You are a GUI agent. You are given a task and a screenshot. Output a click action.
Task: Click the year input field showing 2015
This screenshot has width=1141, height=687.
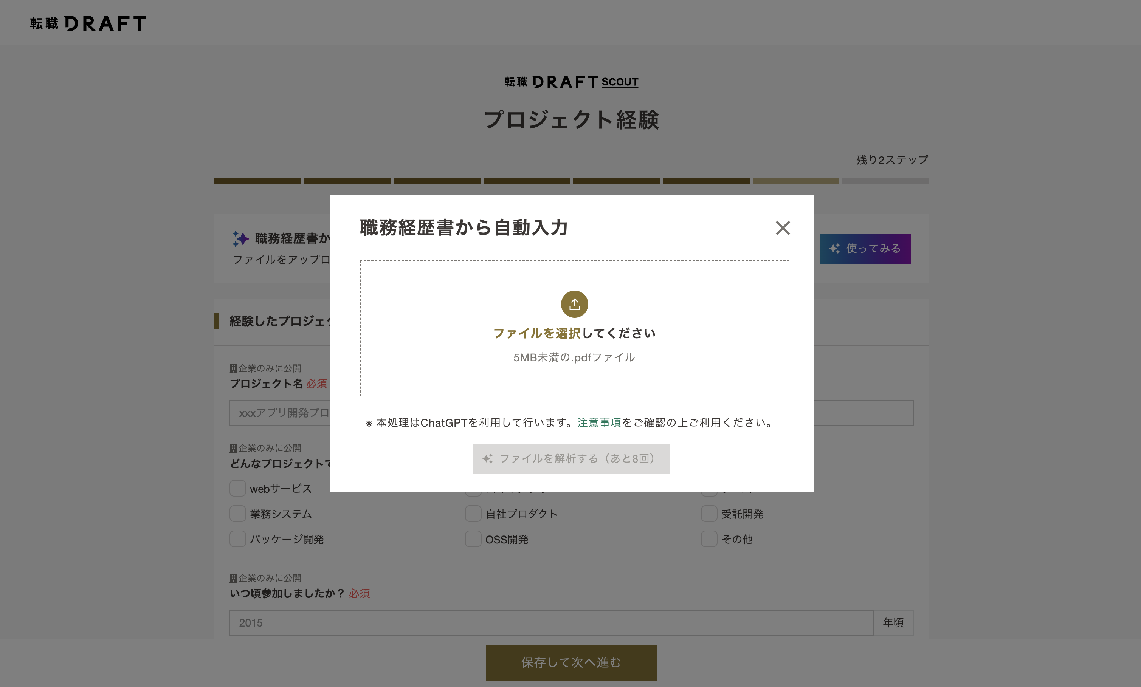point(551,623)
